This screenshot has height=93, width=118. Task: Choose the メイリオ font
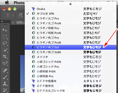[x=70, y=57]
